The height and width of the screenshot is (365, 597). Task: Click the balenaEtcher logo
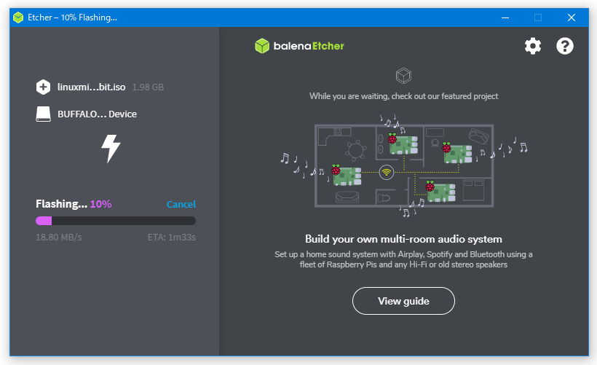coord(299,46)
